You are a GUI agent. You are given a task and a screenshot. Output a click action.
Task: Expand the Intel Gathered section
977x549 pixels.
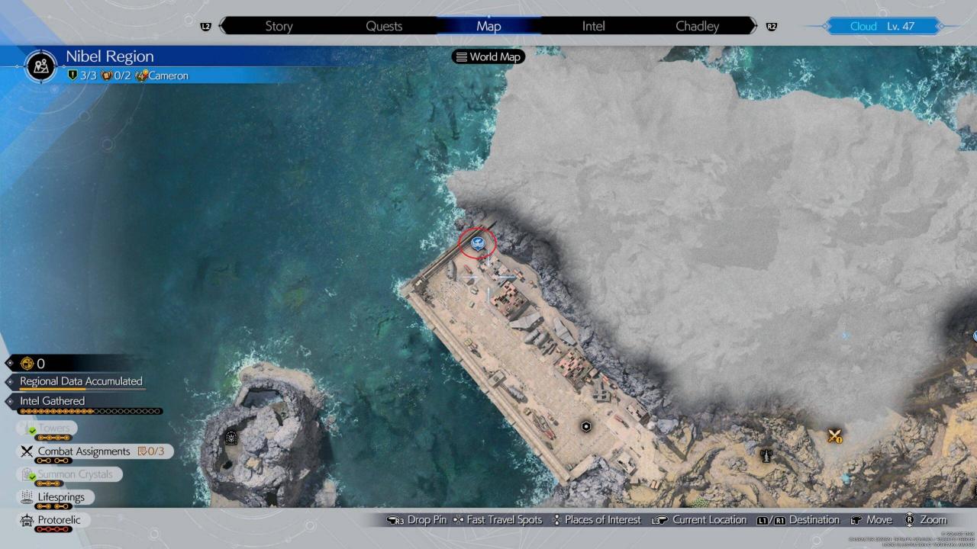click(x=52, y=401)
